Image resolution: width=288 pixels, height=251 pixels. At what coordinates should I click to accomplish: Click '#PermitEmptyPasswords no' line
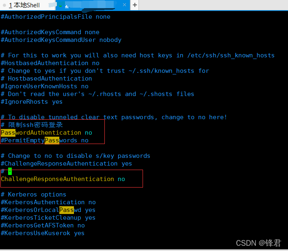point(45,140)
